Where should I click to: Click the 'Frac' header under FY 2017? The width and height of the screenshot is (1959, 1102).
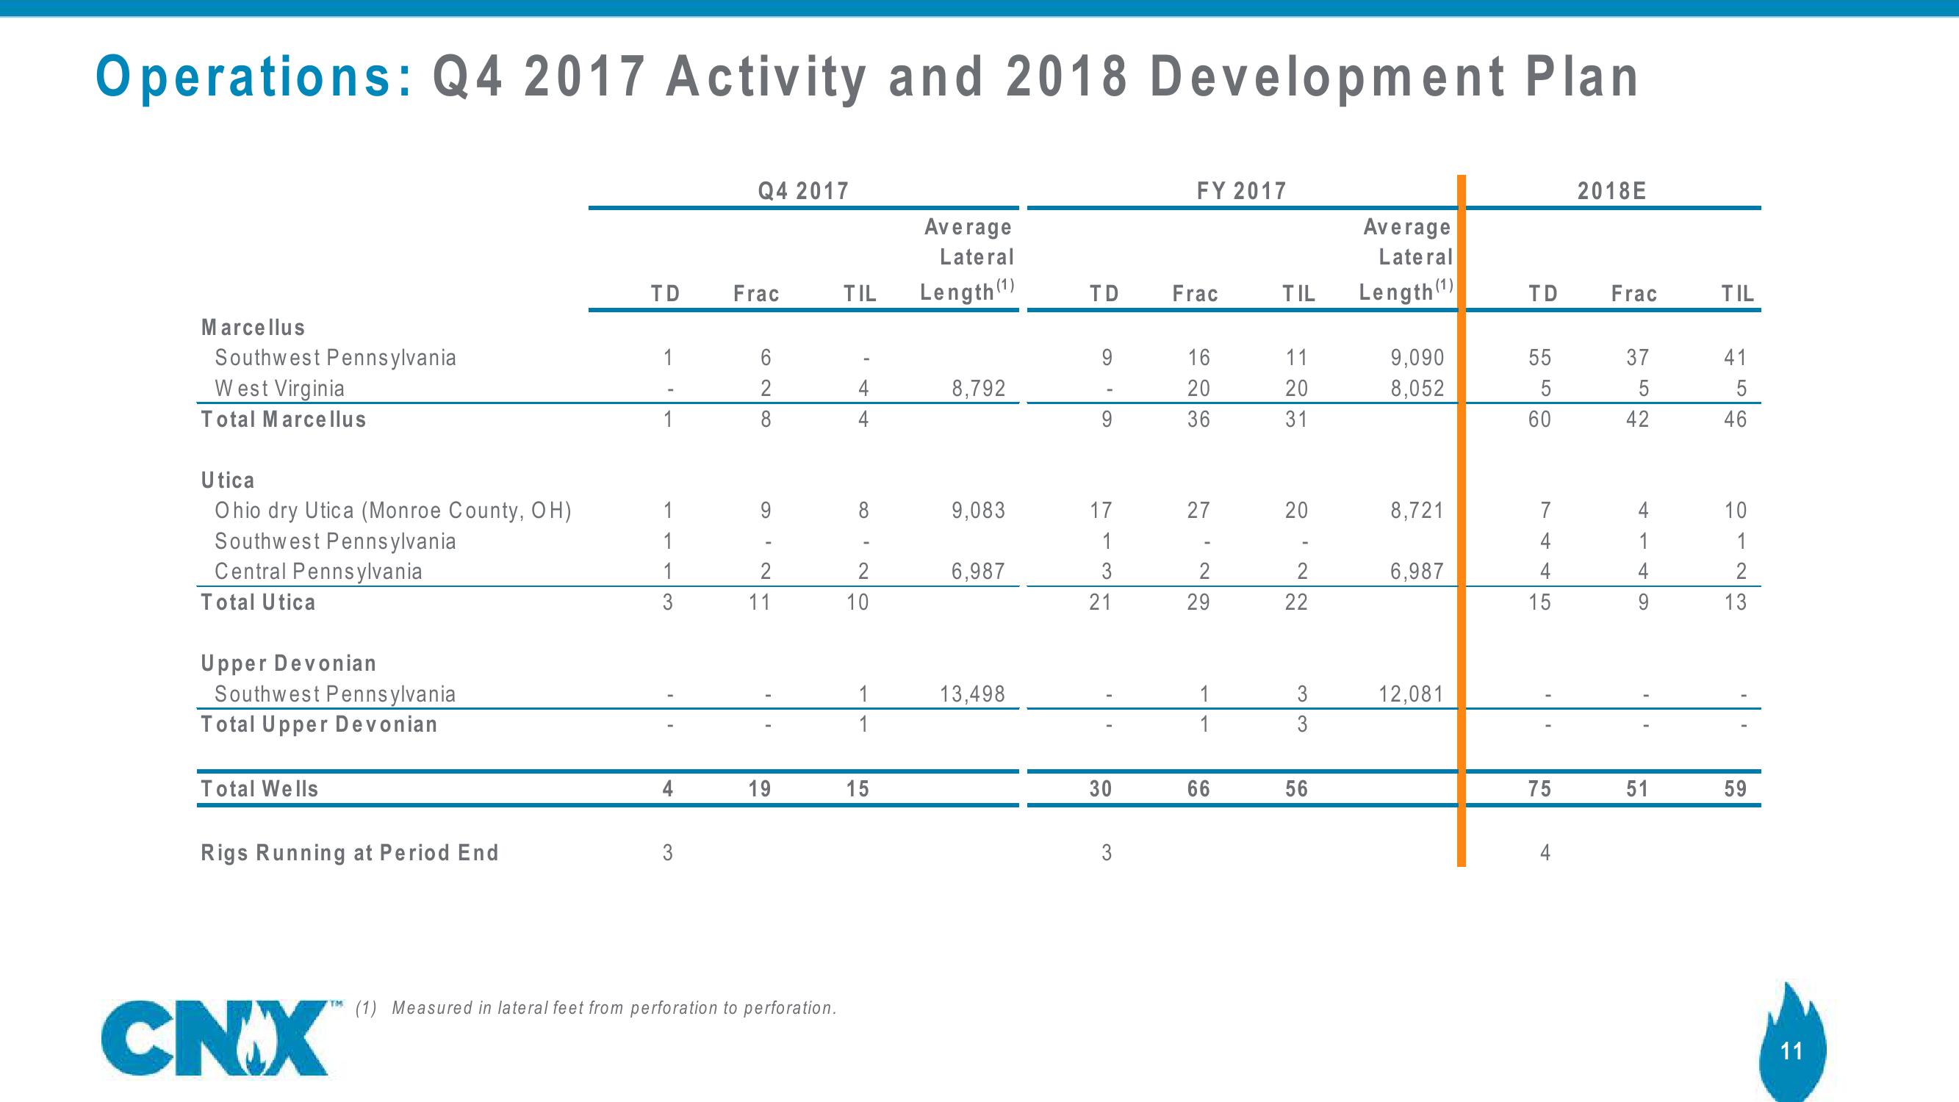pos(1195,294)
